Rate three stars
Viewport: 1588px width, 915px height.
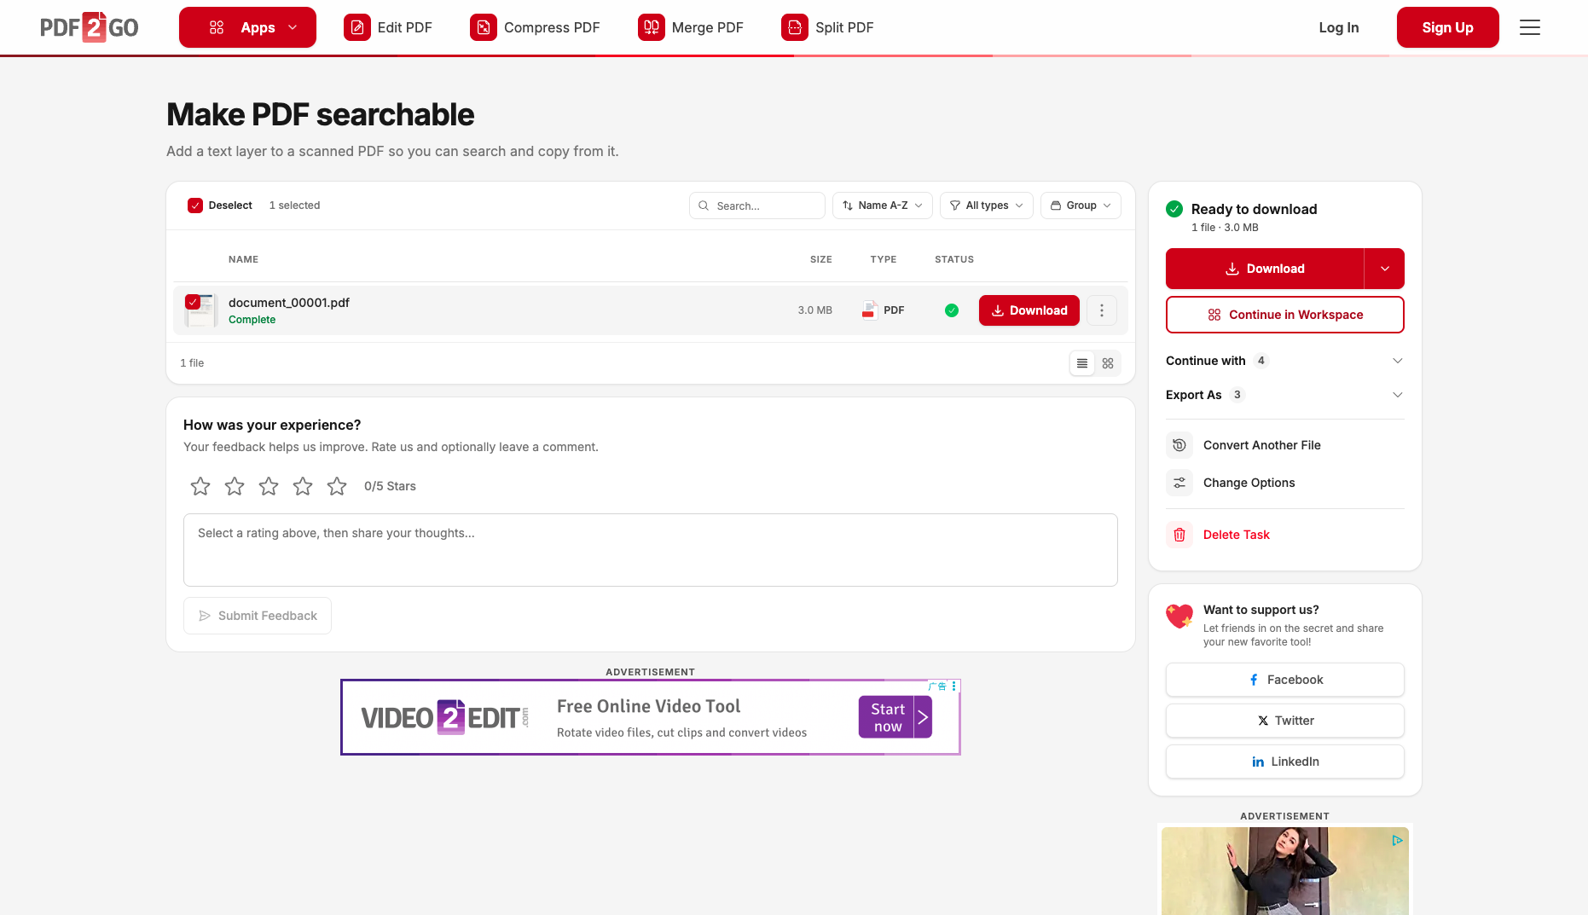point(269,486)
